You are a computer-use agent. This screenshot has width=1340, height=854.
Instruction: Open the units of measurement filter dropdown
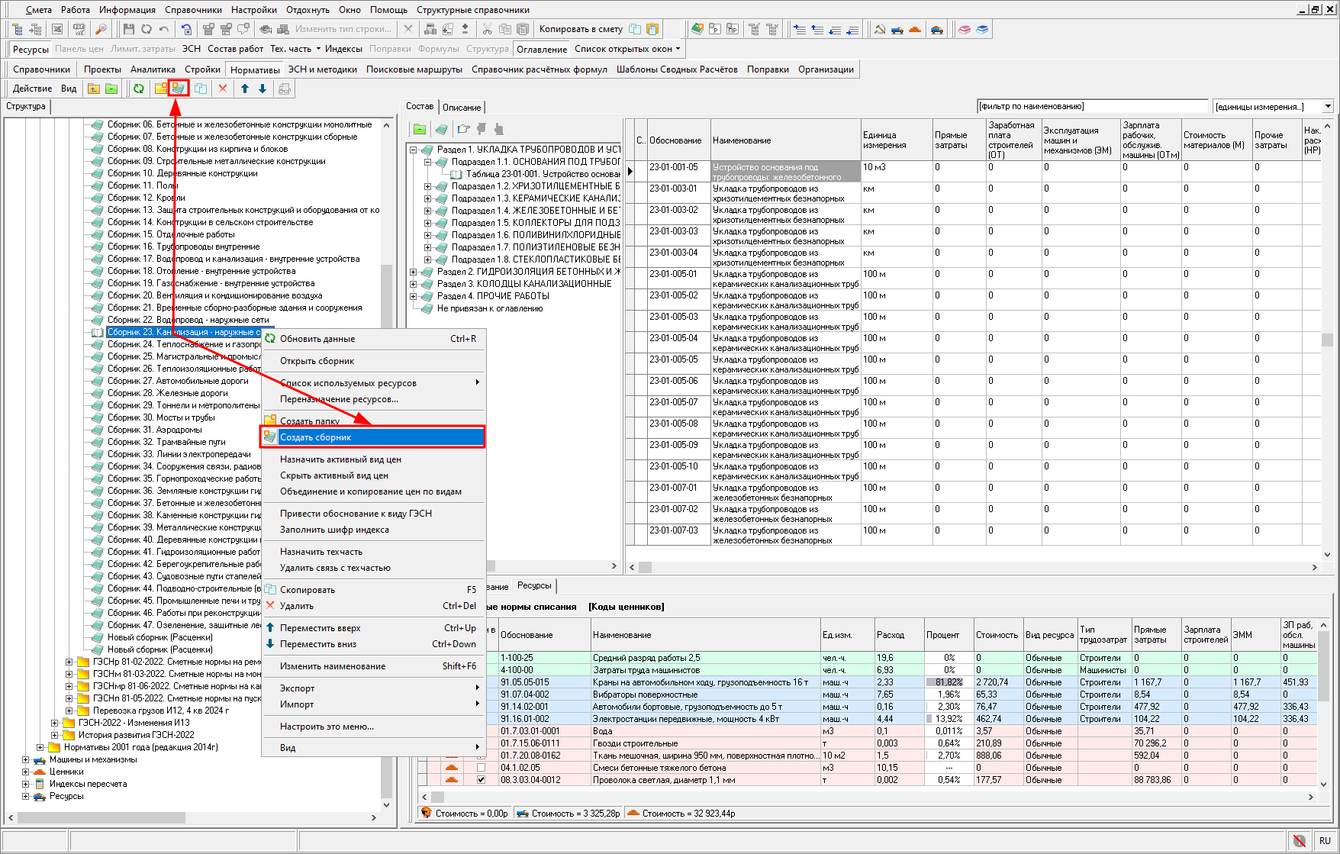click(x=1328, y=106)
